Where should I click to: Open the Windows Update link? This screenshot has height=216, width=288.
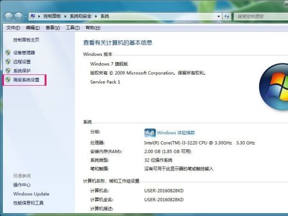[31, 194]
